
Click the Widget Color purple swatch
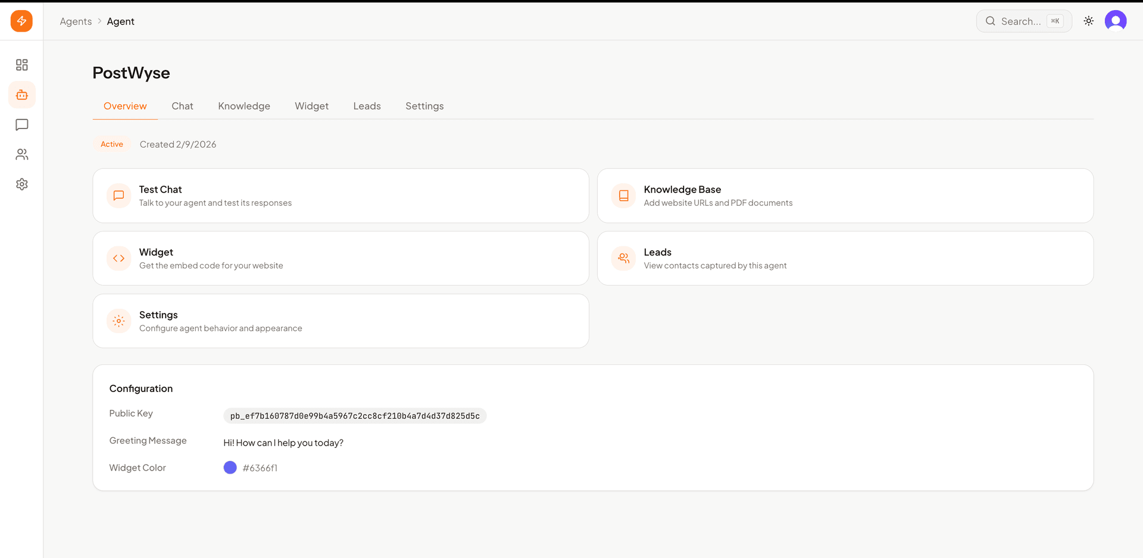[230, 468]
